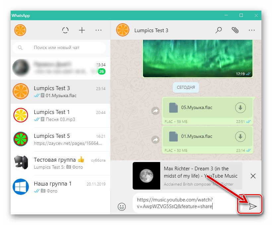The width and height of the screenshot is (272, 225).
Task: Click the search magnifier in the chat list field
Action: [x=20, y=47]
